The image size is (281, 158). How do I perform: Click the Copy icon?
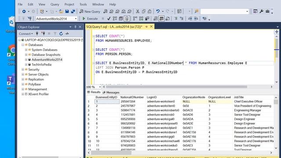pos(144,11)
